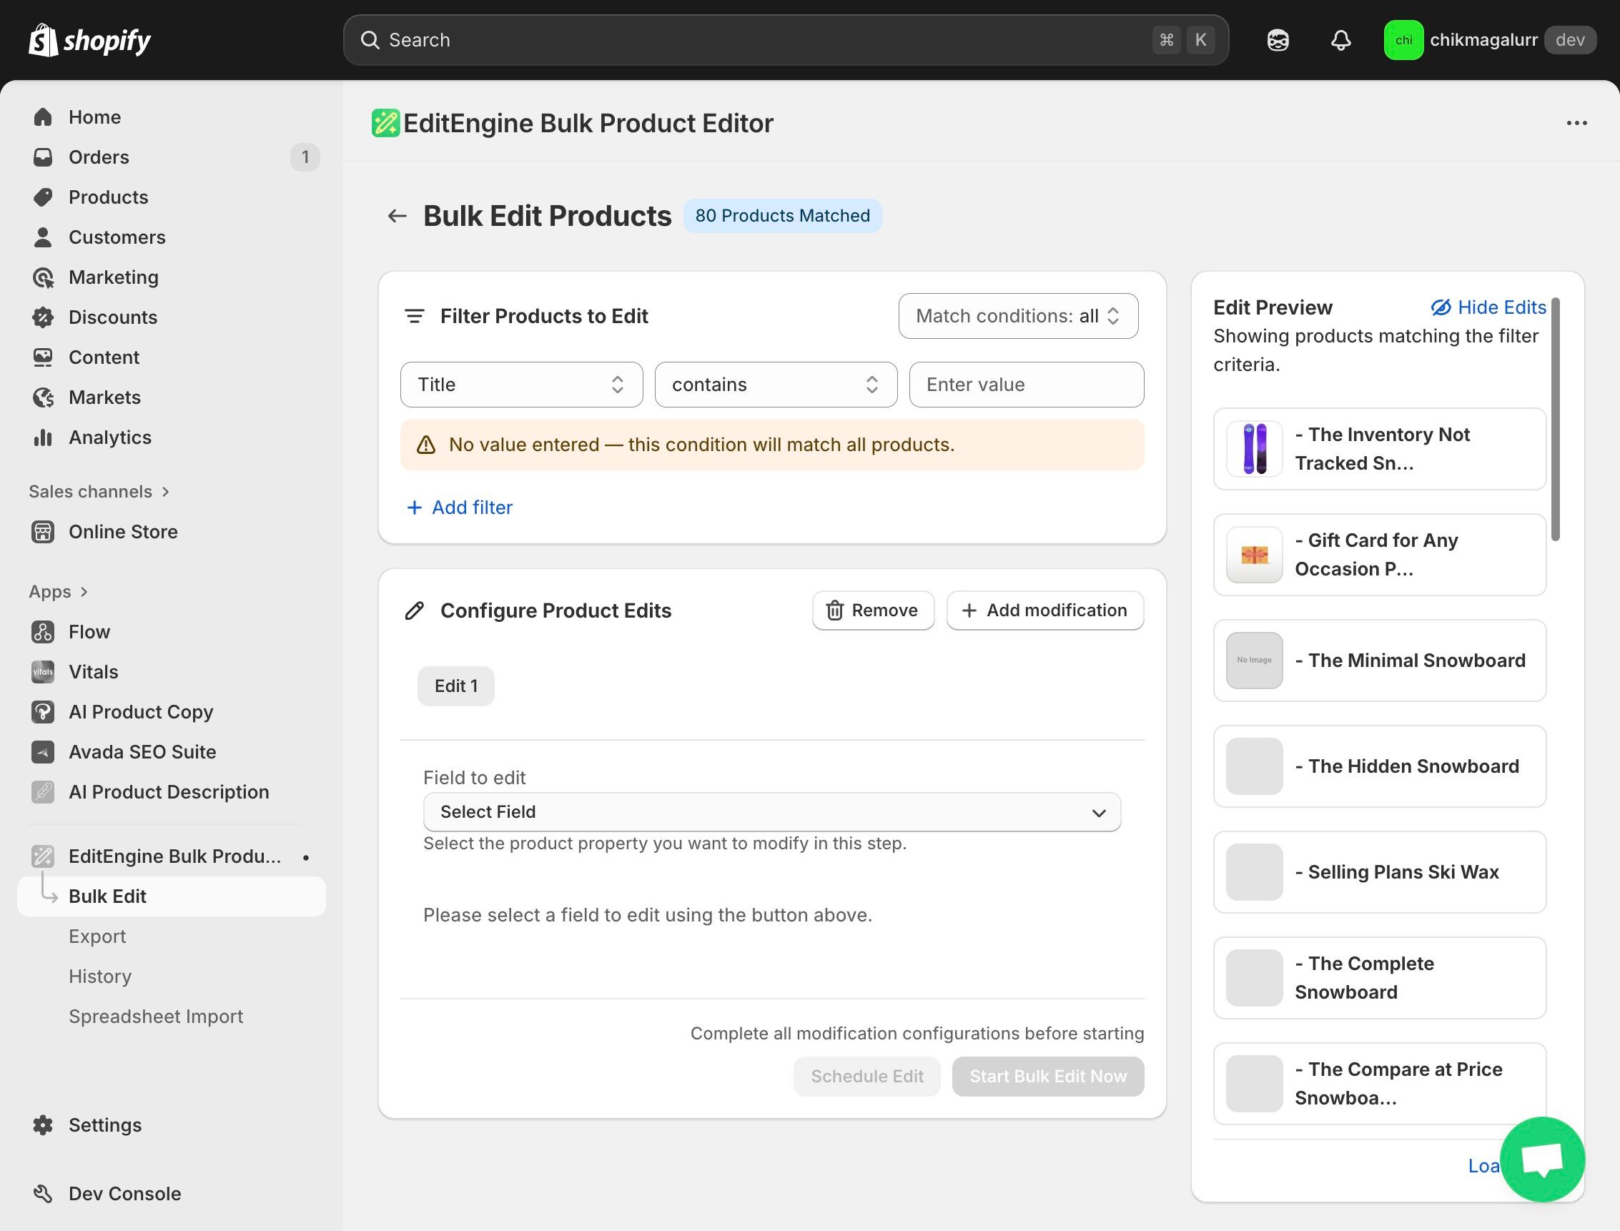Click the back arrow beside Bulk Edit Products
This screenshot has height=1231, width=1620.
396,216
